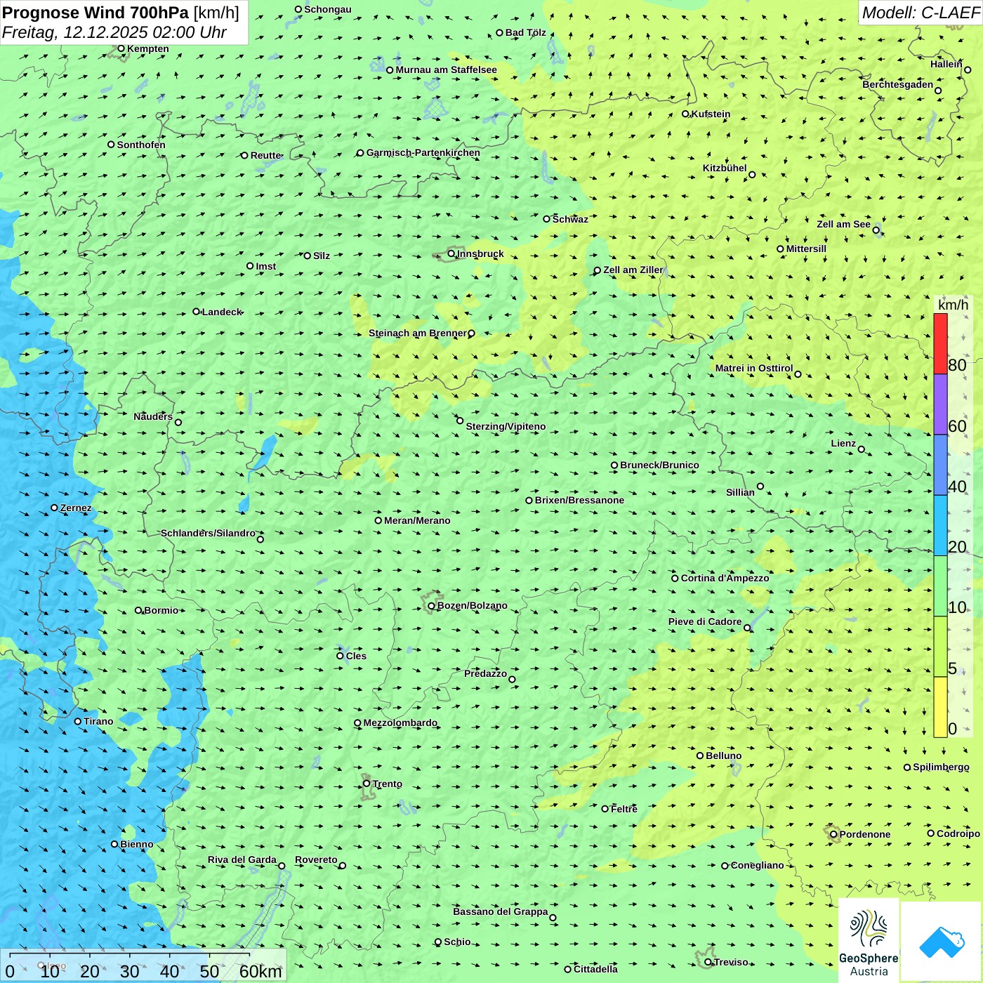Click the 'Bruneck/Brunico' label

[659, 465]
